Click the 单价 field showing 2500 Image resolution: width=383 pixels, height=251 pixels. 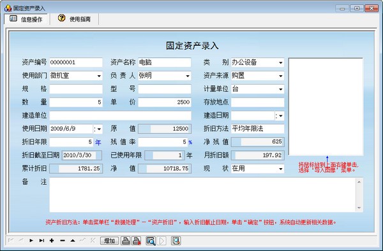click(165, 102)
